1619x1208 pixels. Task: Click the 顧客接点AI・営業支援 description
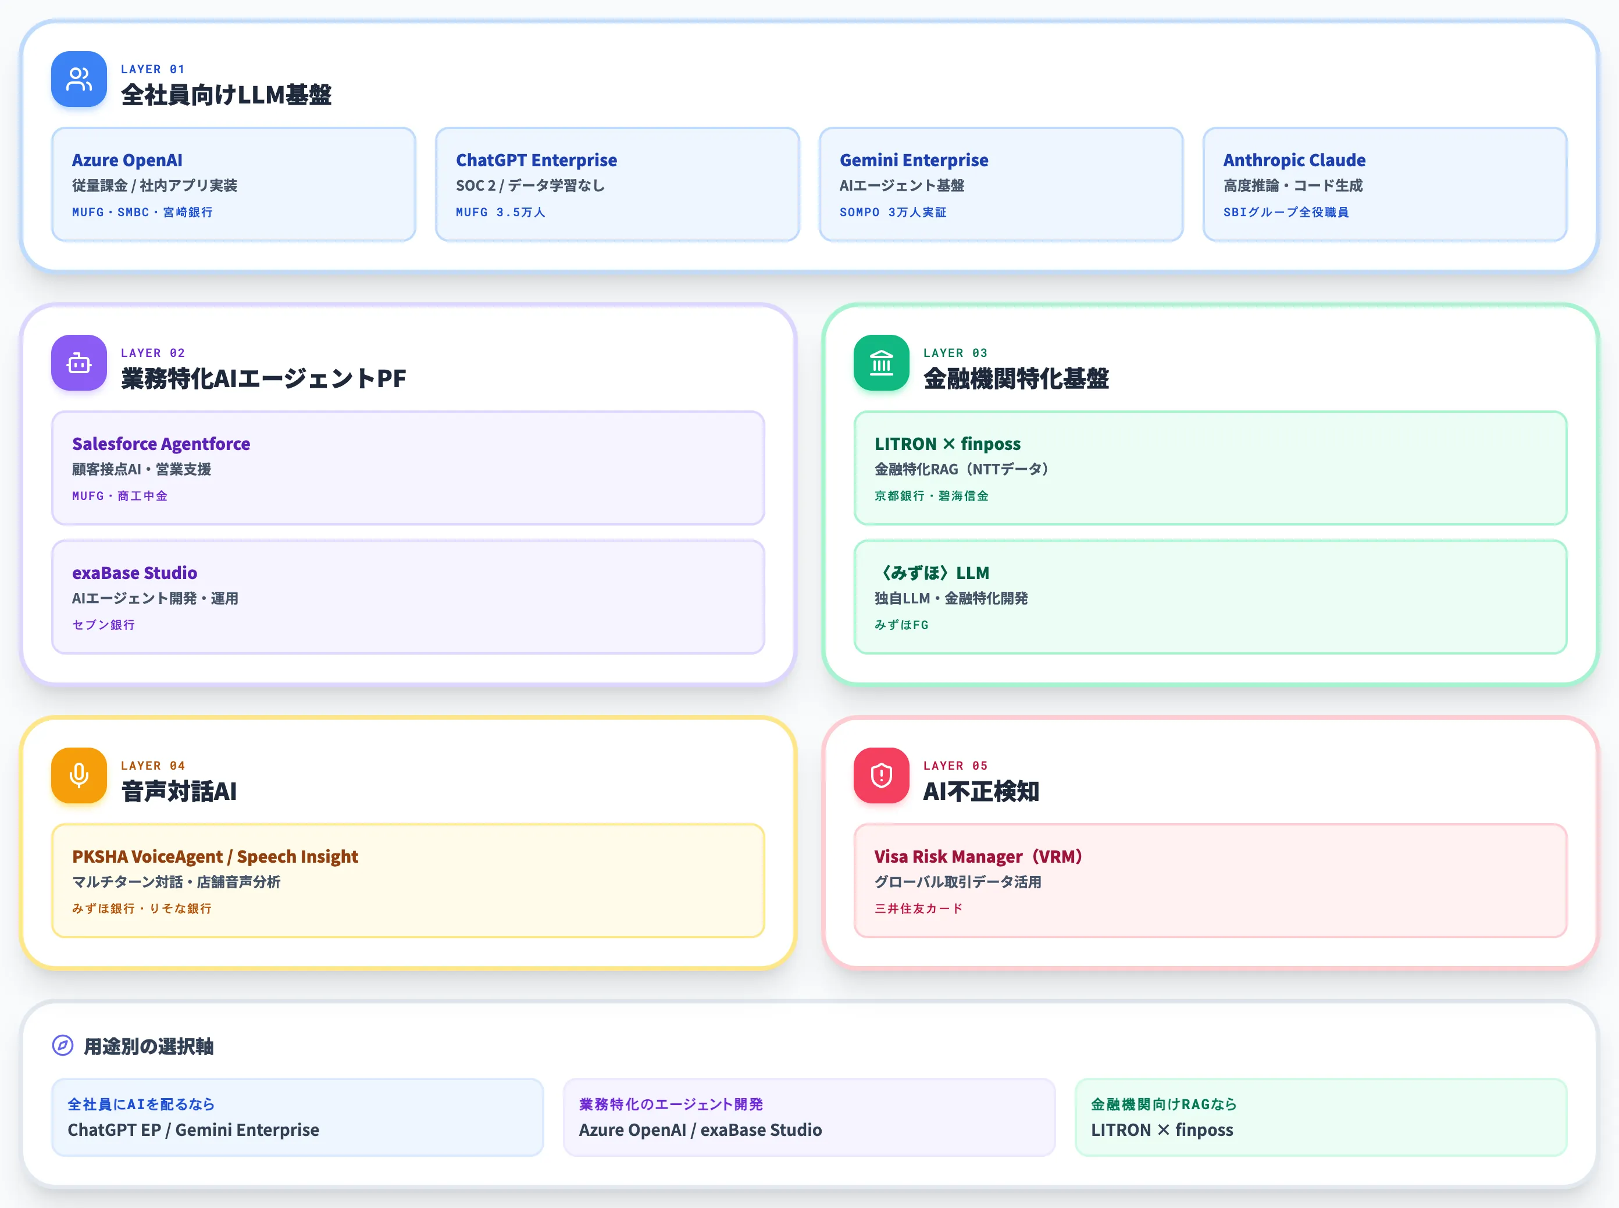(141, 470)
